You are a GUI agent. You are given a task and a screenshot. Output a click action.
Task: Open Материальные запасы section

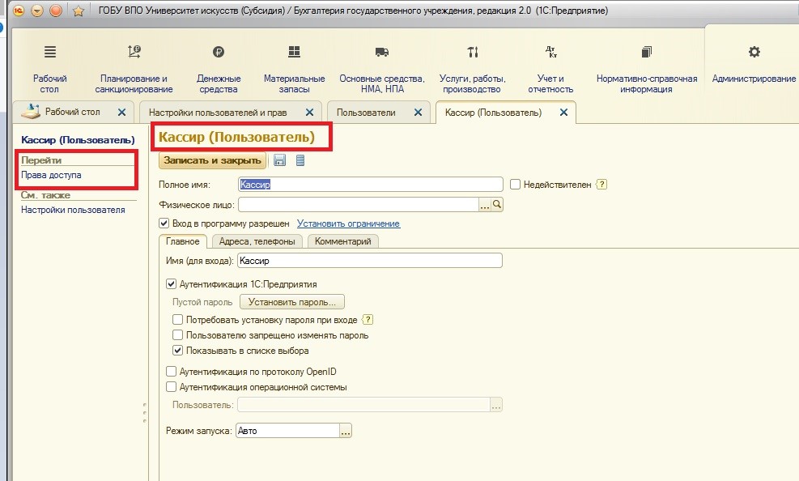(x=294, y=69)
